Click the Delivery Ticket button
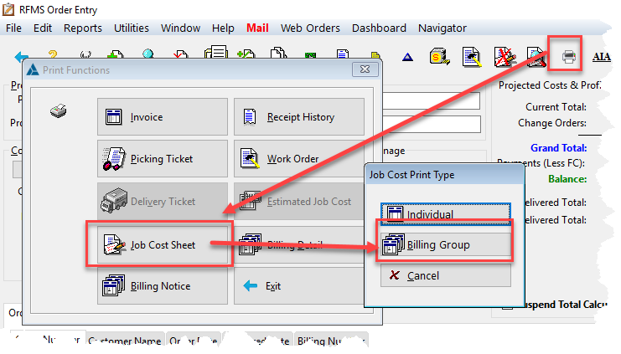Viewport: 621px width, 354px height. [x=163, y=201]
